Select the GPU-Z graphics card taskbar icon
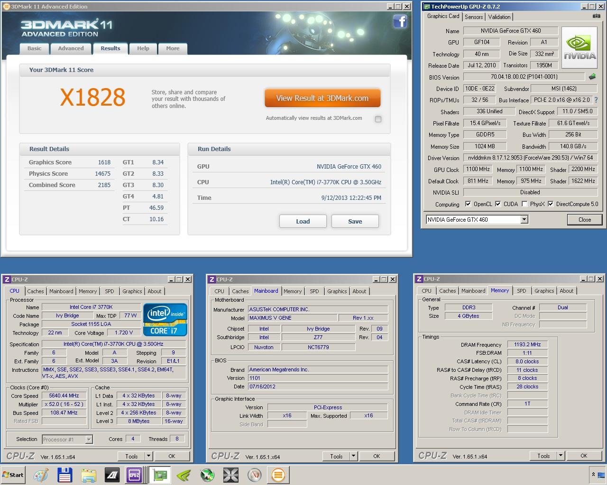 pyautogui.click(x=160, y=475)
